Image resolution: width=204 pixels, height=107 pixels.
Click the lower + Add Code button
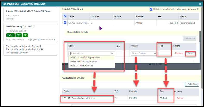pos(192,84)
